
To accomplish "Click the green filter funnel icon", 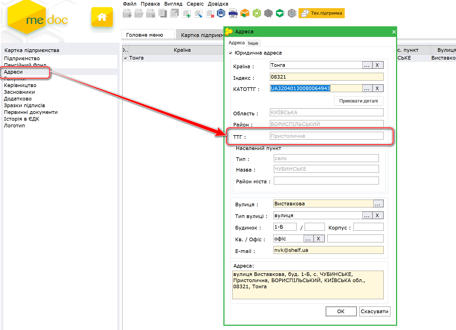I will point(280,13).
